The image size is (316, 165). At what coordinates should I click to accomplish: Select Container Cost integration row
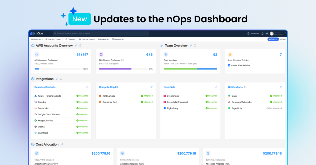click(126, 102)
